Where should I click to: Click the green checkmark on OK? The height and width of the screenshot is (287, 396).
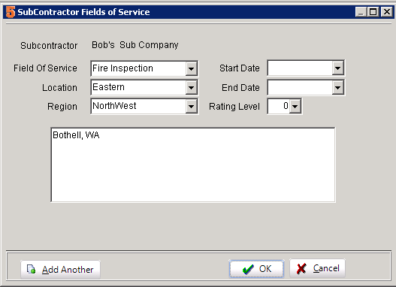[248, 269]
